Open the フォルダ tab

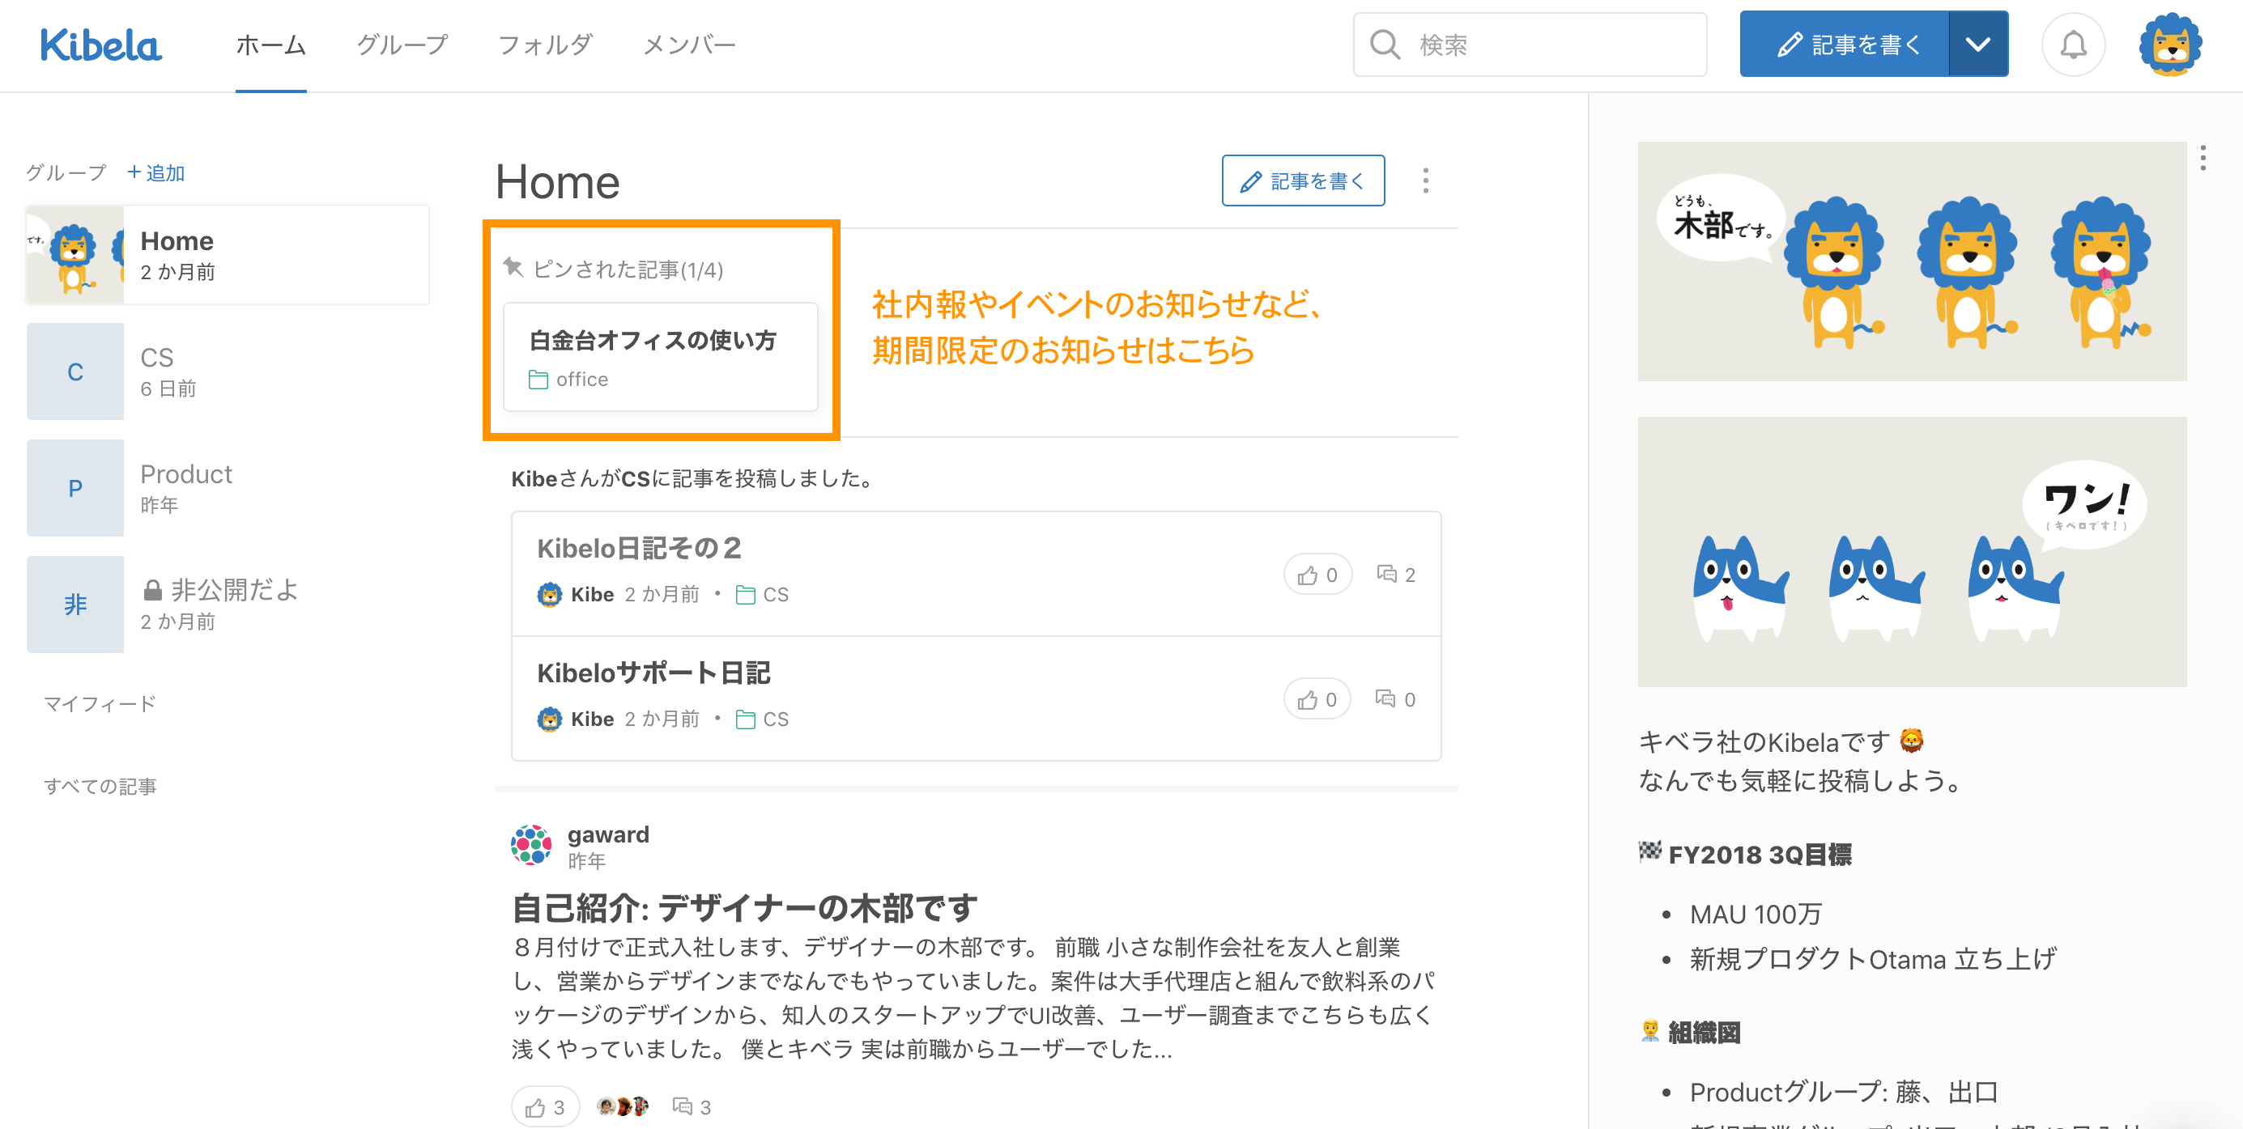click(545, 45)
